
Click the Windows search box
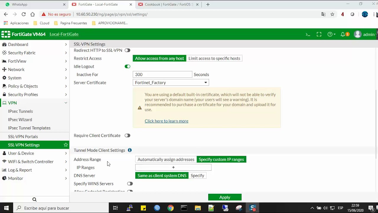(x=61, y=208)
